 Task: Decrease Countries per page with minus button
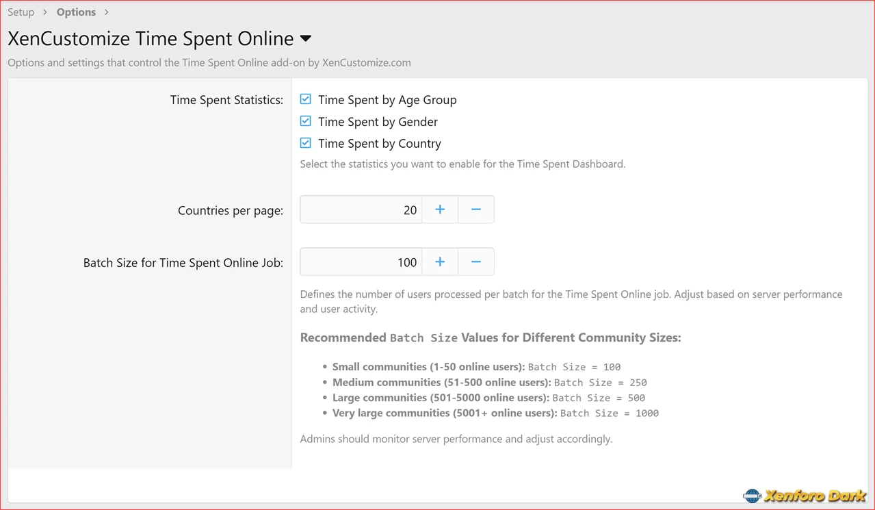[x=476, y=209]
